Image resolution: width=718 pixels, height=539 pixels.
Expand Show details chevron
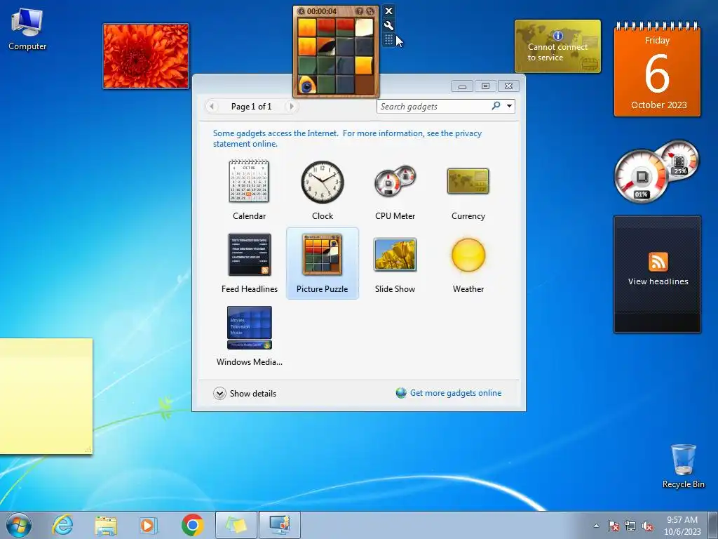point(219,393)
